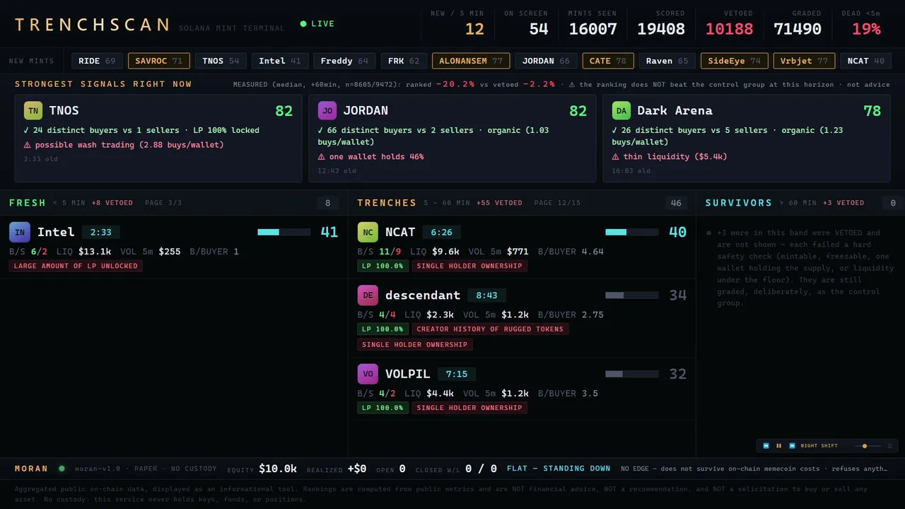The image size is (905, 509).
Task: Select the RIDE 69 new mint chip
Action: (x=97, y=61)
